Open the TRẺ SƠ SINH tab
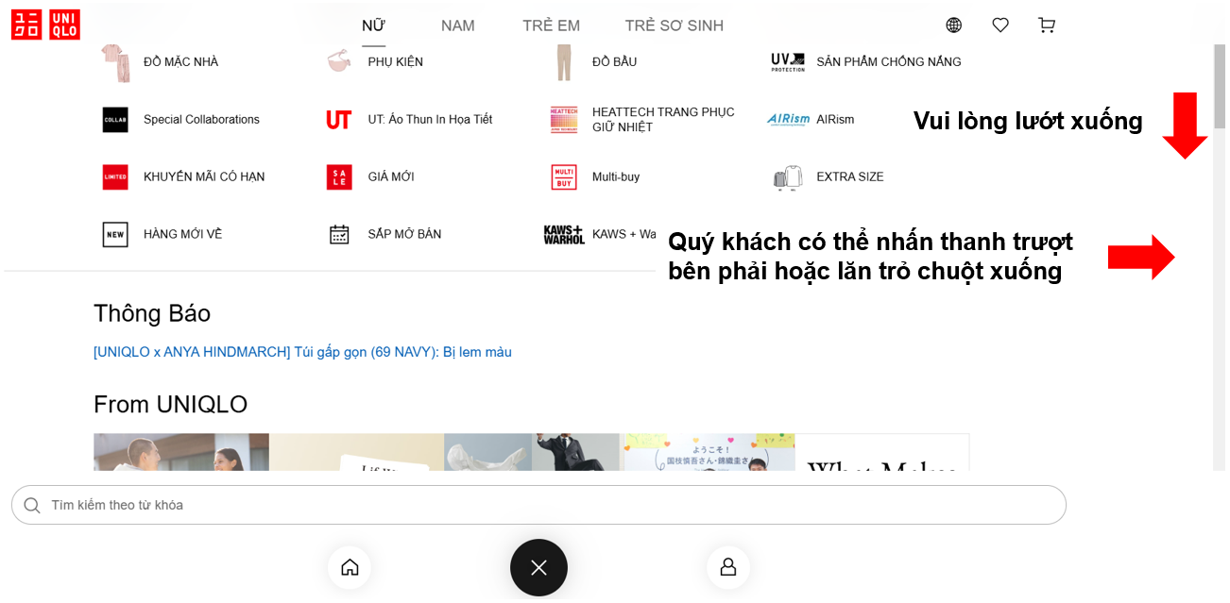1230x603 pixels. (674, 25)
